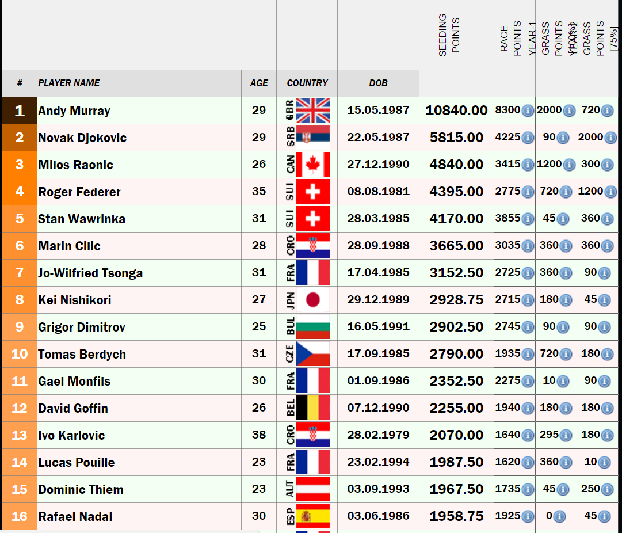Click date of birth 28.02.1979
Screen dimensions: 622x533
coord(378,435)
